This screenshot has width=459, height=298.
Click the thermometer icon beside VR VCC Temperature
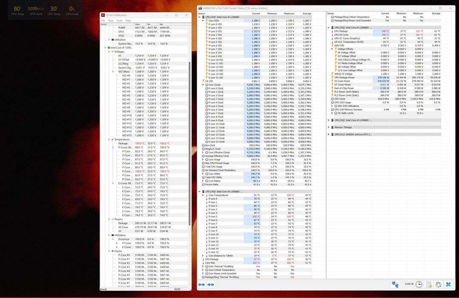(332, 42)
